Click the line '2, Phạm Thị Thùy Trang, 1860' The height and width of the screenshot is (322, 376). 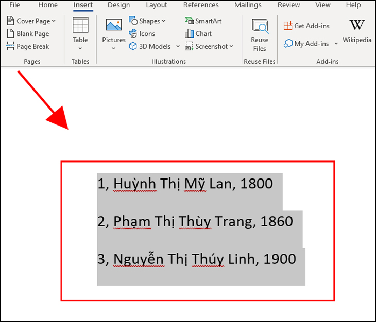point(195,222)
